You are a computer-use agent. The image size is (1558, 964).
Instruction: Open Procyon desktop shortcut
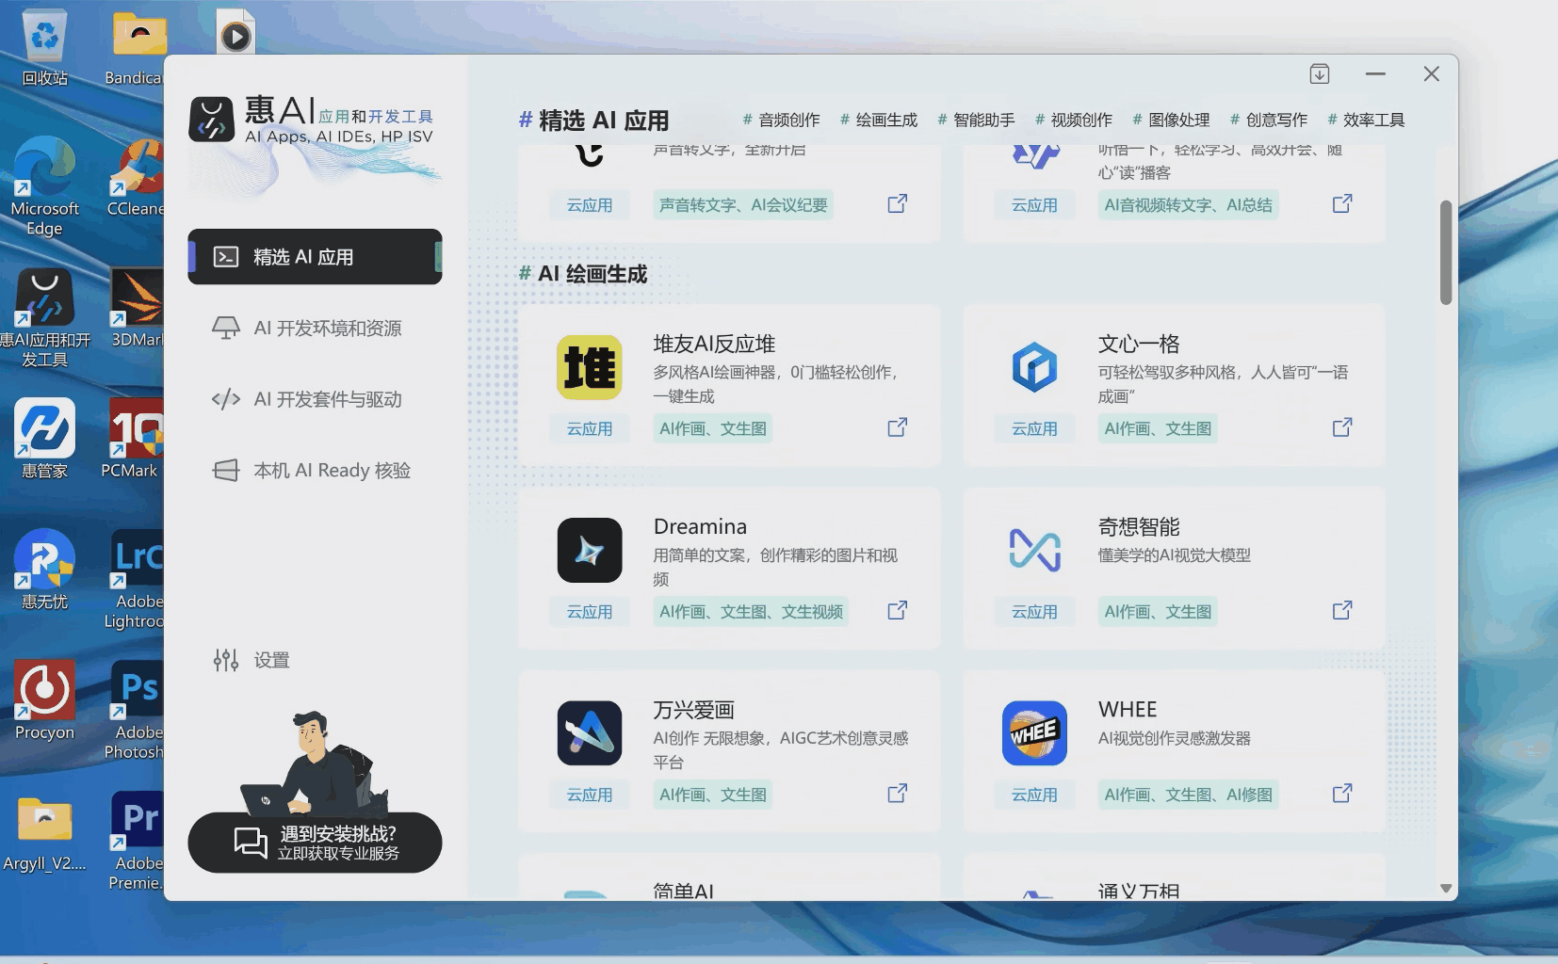pyautogui.click(x=44, y=699)
